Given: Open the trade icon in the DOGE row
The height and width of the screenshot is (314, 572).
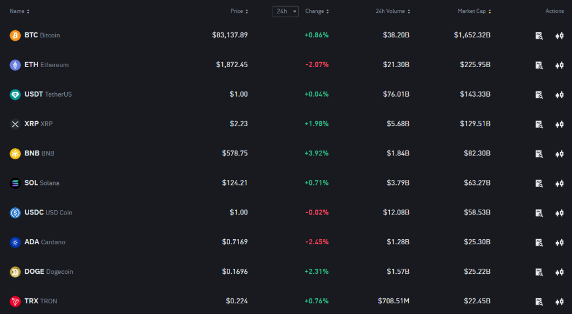Looking at the screenshot, I should coord(560,272).
